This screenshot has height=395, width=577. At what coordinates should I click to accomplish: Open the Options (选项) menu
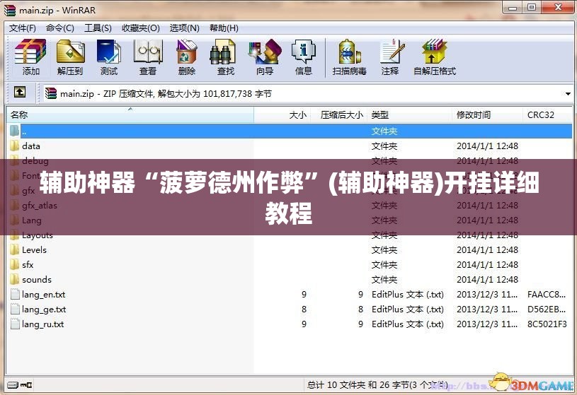184,28
